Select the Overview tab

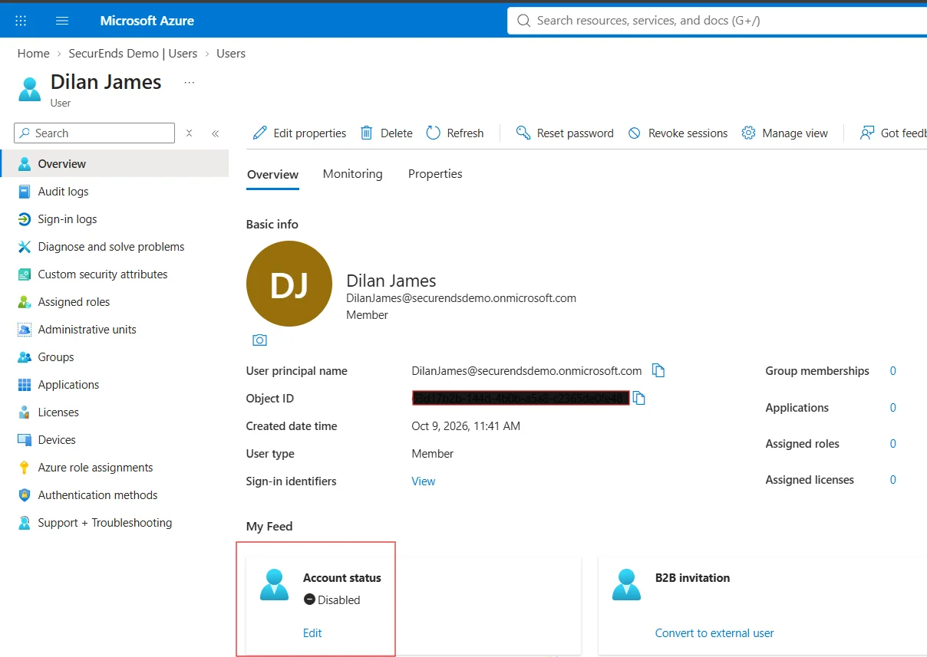coord(272,174)
